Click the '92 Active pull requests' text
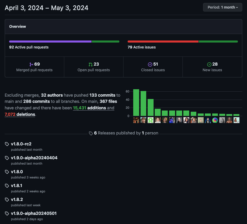 (29, 47)
